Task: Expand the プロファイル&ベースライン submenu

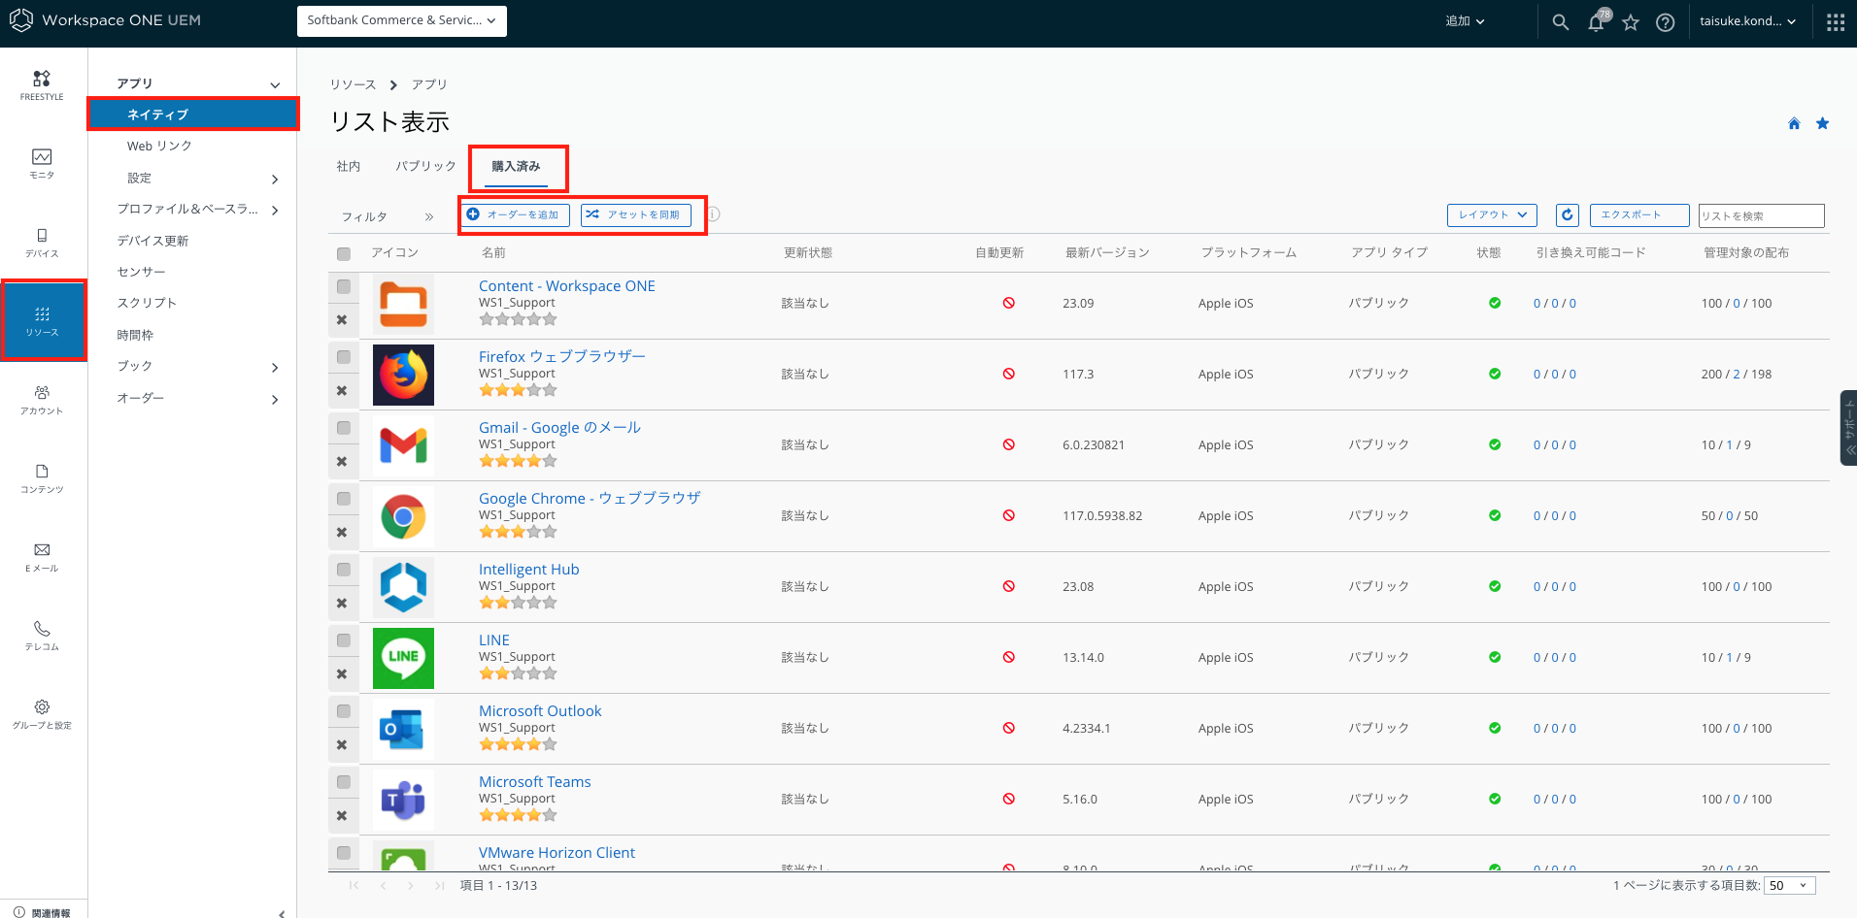Action: (x=275, y=211)
